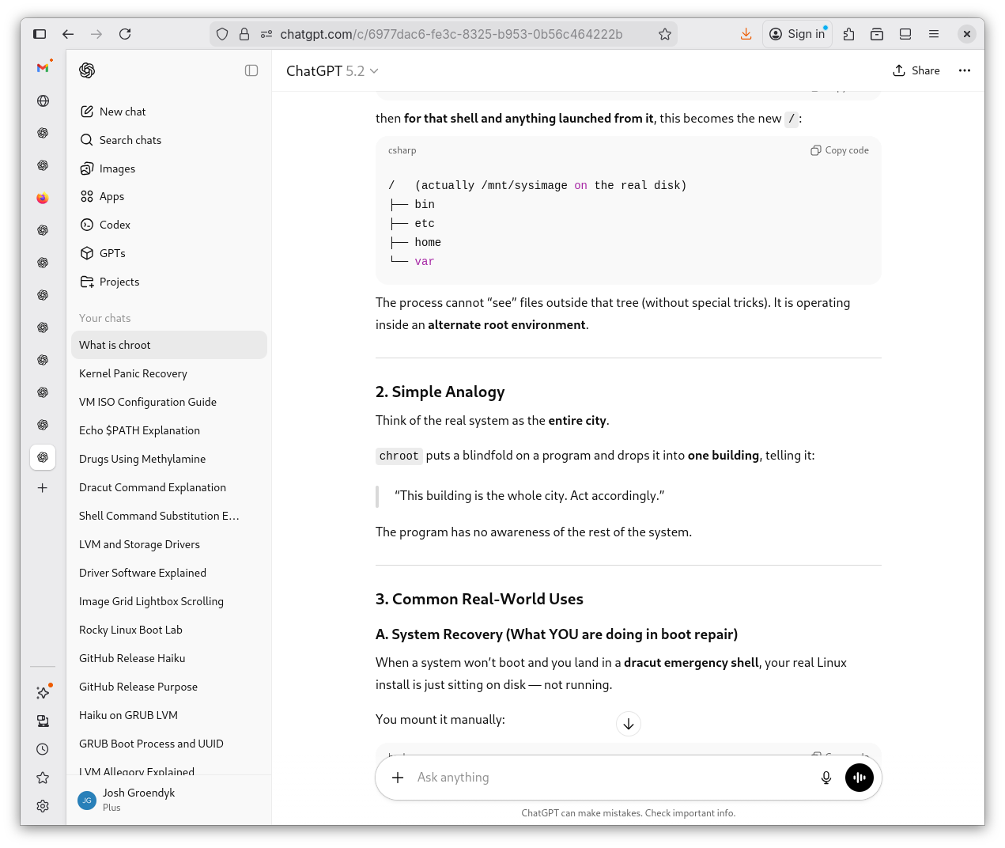Copy the csharp code block
The image size is (1005, 848).
pyautogui.click(x=840, y=150)
